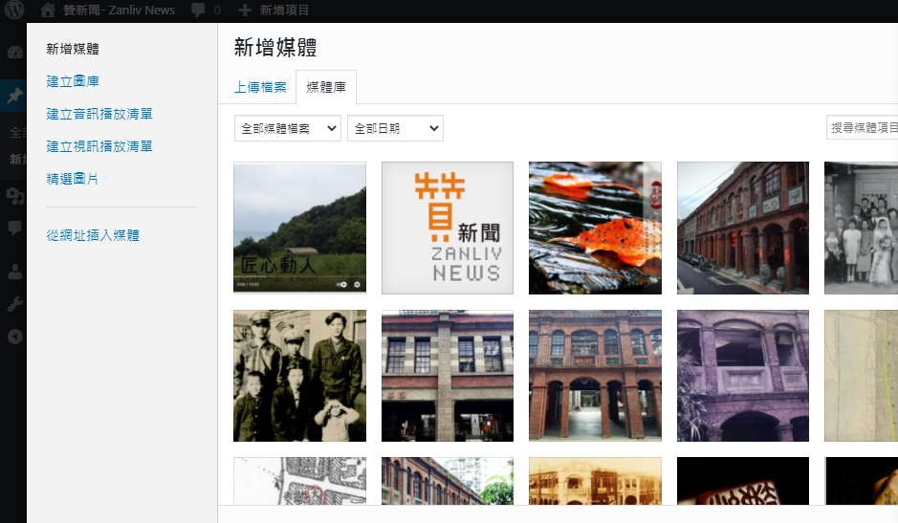Select the brick arcade arches thumbnail
The image size is (898, 523).
click(595, 376)
